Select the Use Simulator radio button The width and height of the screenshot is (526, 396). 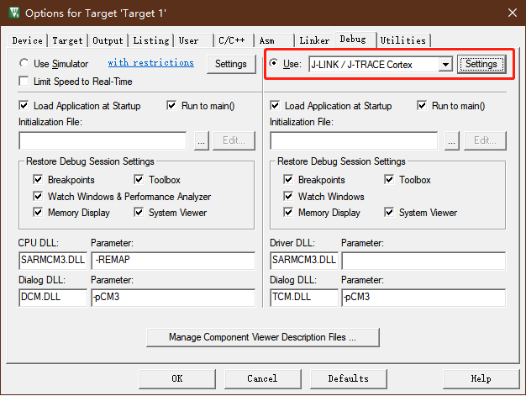24,63
